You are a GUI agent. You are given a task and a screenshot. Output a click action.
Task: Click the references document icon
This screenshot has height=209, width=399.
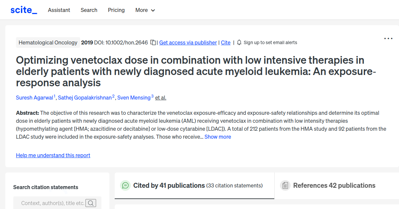point(285,185)
